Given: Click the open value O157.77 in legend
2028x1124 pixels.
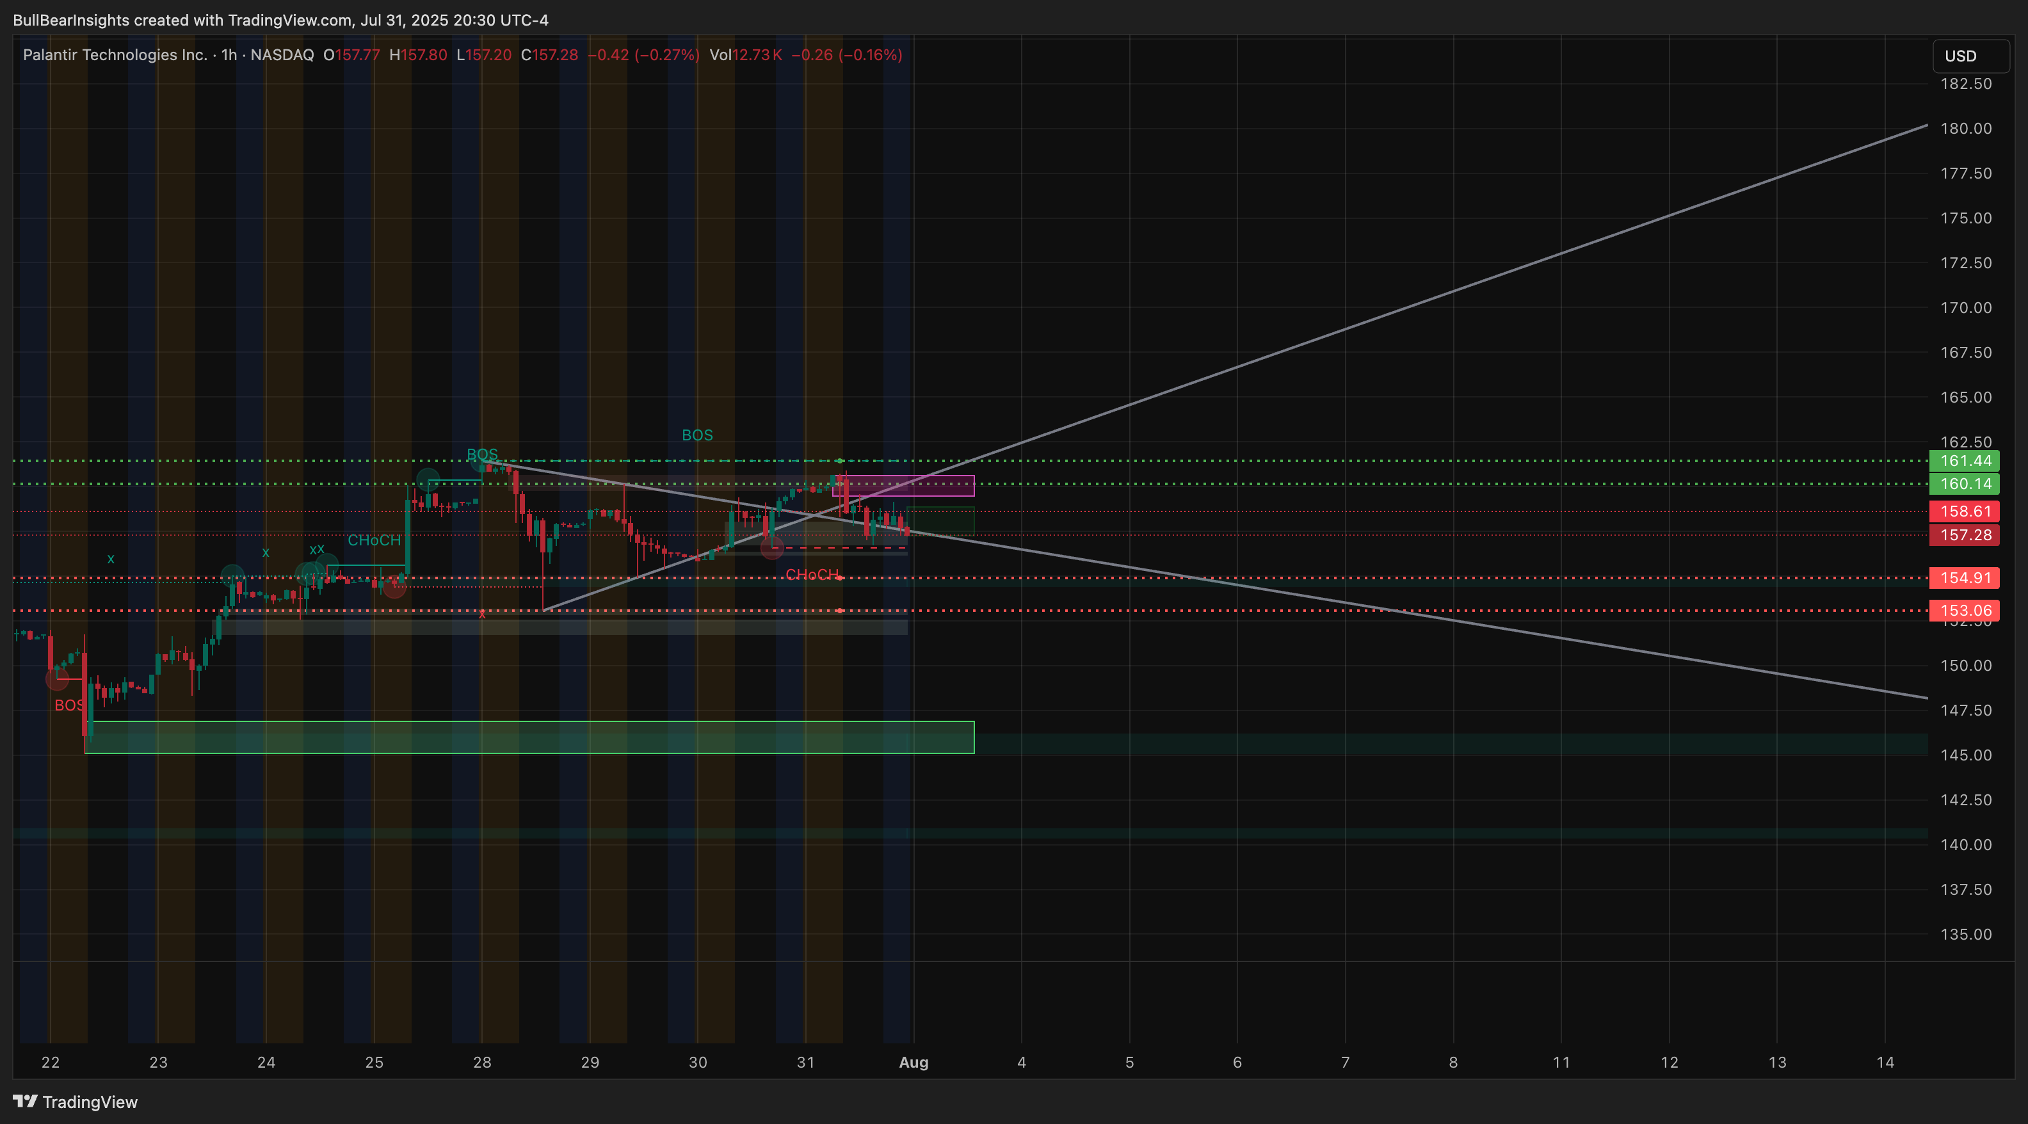Looking at the screenshot, I should [352, 55].
